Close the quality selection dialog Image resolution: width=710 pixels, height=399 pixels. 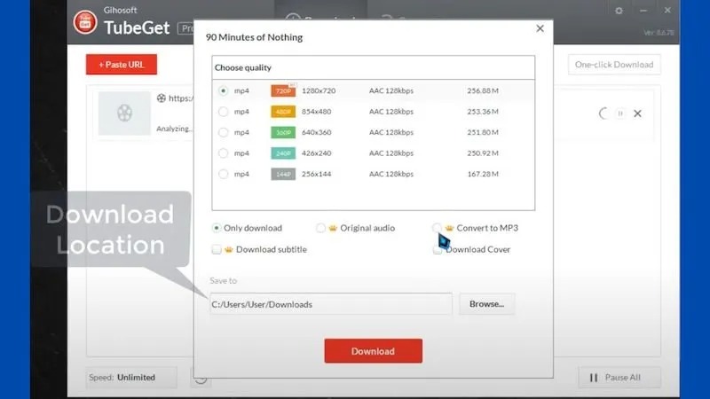540,29
